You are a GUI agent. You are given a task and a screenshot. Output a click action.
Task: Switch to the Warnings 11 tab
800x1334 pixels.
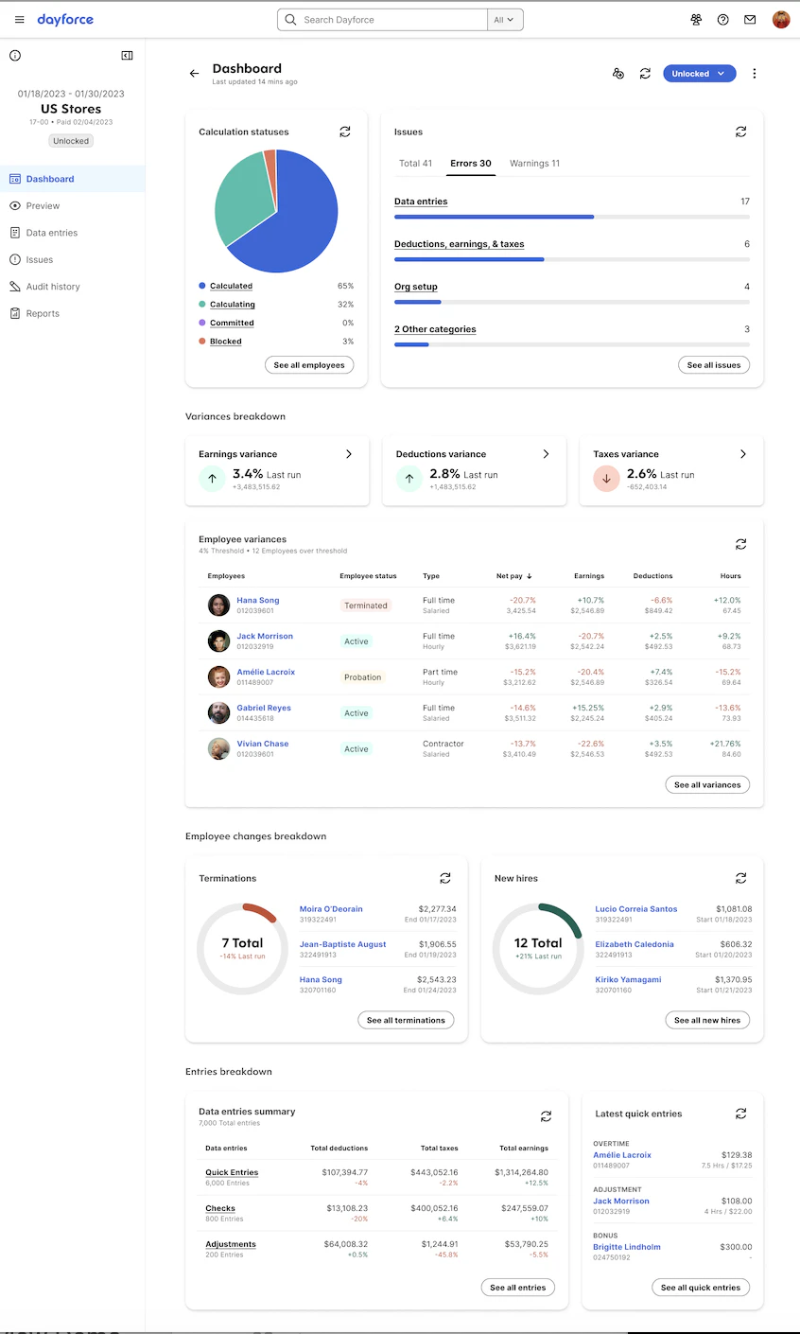pos(534,164)
